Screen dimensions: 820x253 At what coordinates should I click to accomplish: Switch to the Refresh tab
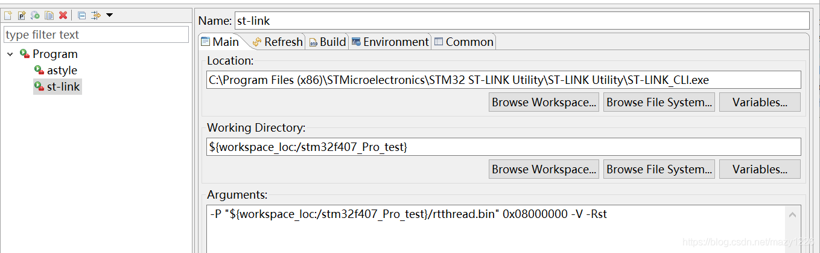(x=277, y=42)
